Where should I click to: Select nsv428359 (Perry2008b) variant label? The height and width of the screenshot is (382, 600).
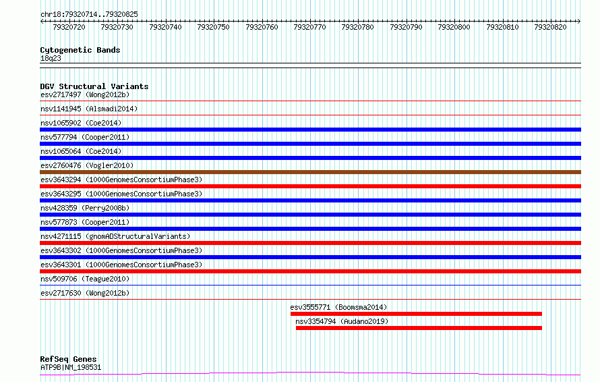(x=85, y=208)
